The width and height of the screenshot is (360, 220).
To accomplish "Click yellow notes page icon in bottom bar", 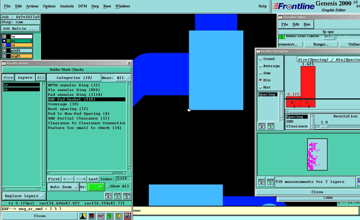I will tap(119, 216).
